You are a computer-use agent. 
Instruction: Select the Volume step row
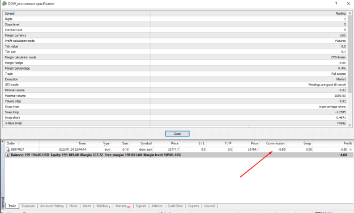point(175,101)
